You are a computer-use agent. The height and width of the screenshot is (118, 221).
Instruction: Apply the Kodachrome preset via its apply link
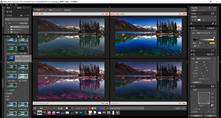click(180, 103)
